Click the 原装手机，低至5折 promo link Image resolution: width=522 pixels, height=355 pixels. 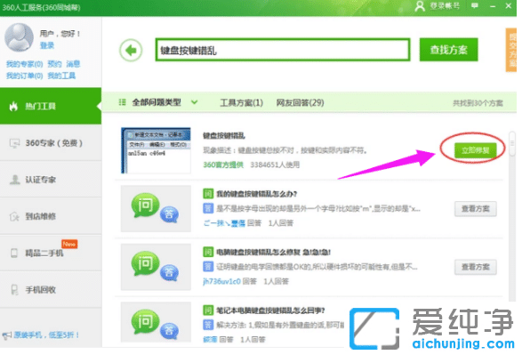[x=46, y=335]
